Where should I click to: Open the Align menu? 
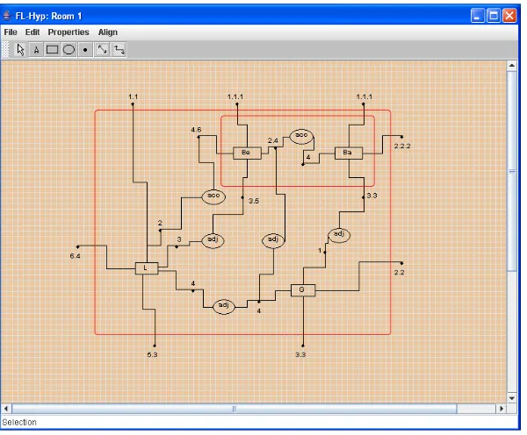point(108,32)
